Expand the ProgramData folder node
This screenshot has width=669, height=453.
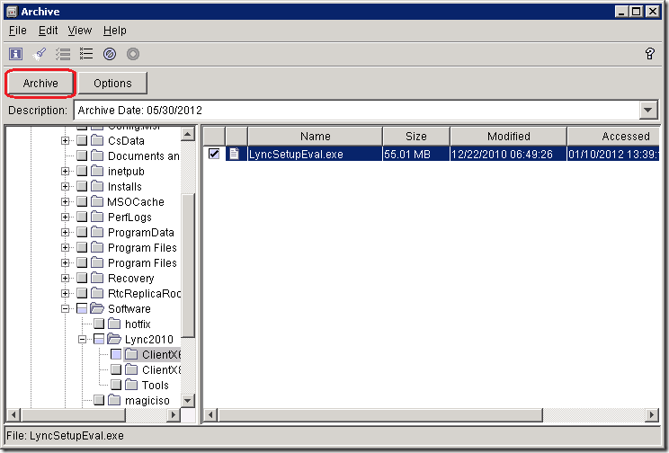point(66,233)
